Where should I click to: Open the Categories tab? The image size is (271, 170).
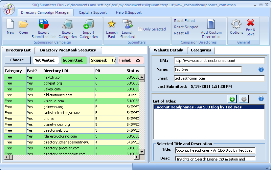click(x=201, y=50)
